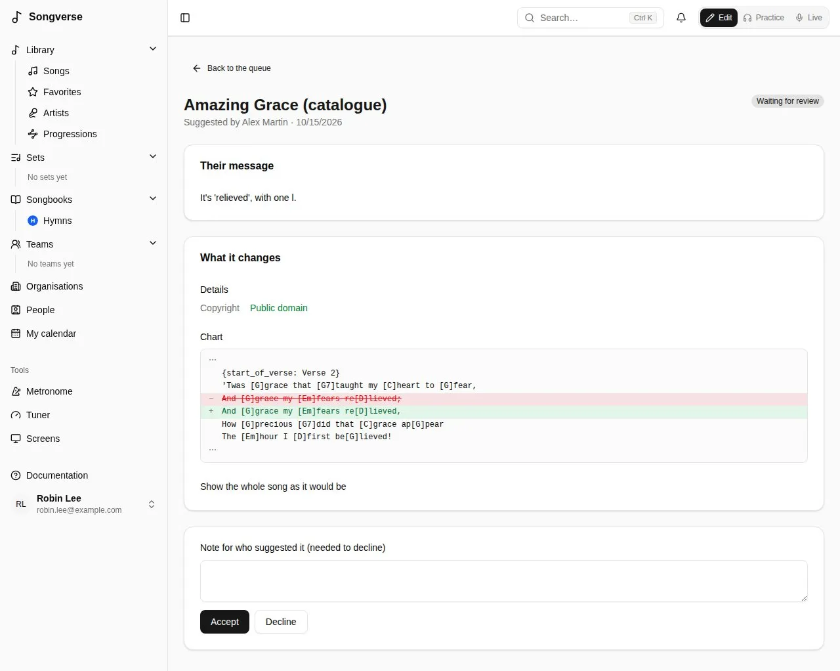Click the added green chart line
This screenshot has height=671, width=840.
pyautogui.click(x=504, y=412)
